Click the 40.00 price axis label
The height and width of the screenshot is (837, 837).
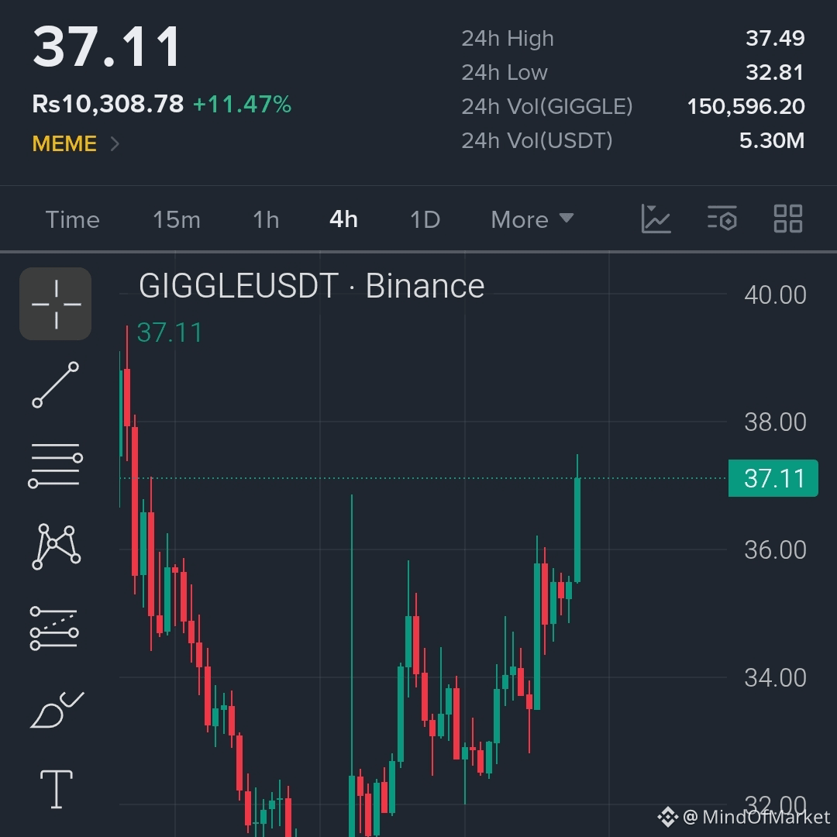point(775,295)
